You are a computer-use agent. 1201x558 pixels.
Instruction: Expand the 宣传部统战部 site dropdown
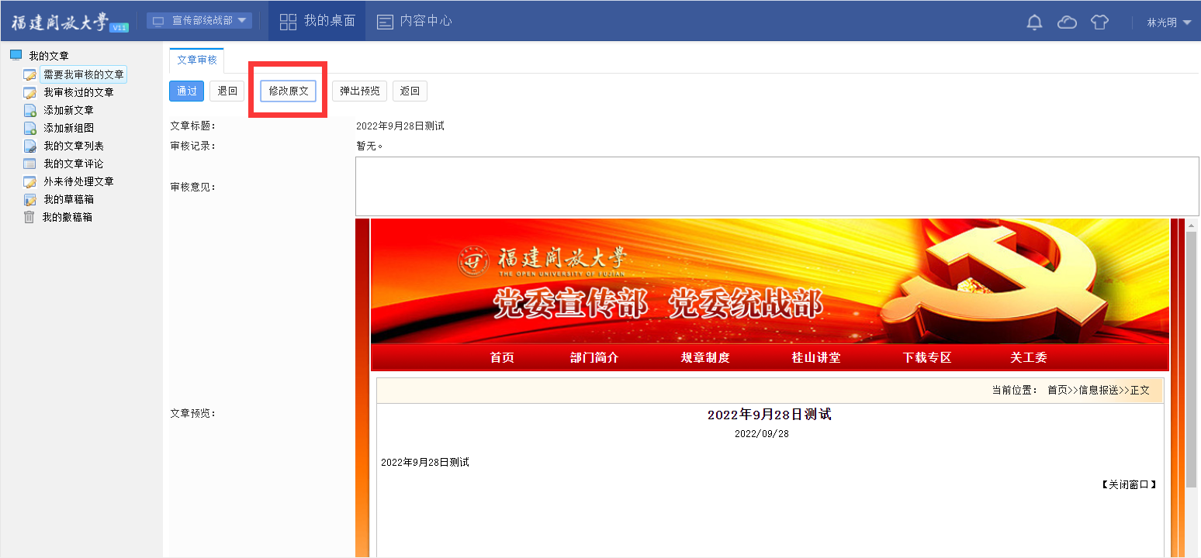point(199,21)
